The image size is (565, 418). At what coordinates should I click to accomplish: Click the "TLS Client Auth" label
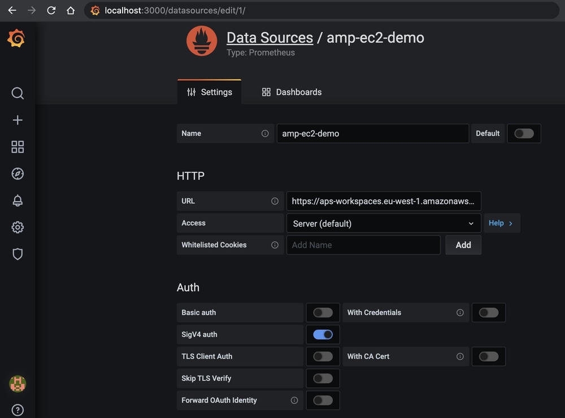pyautogui.click(x=207, y=356)
